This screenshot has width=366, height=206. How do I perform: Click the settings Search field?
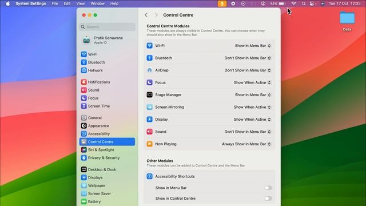tap(108, 27)
